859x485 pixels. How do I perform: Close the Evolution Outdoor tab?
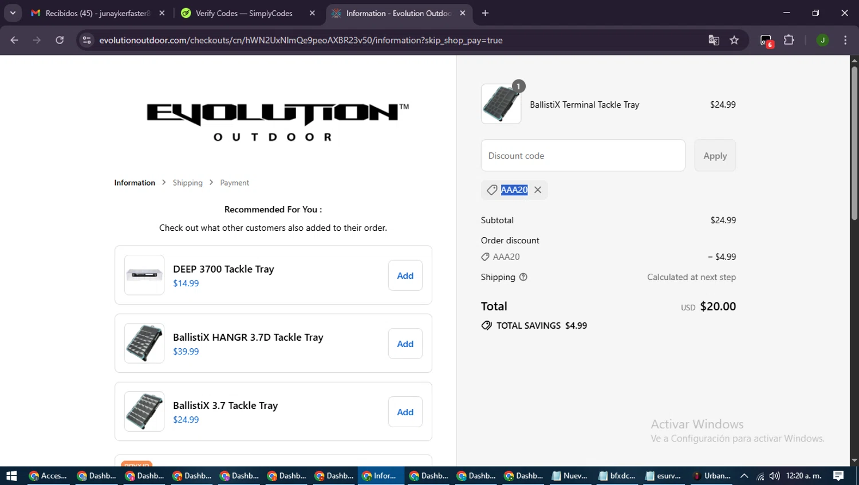(x=463, y=13)
